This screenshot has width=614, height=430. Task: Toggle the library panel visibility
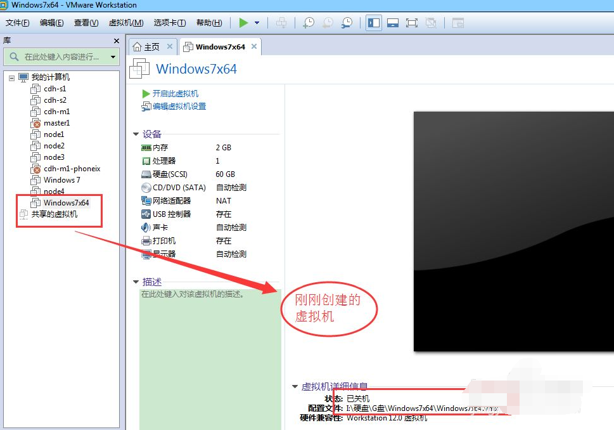point(373,22)
